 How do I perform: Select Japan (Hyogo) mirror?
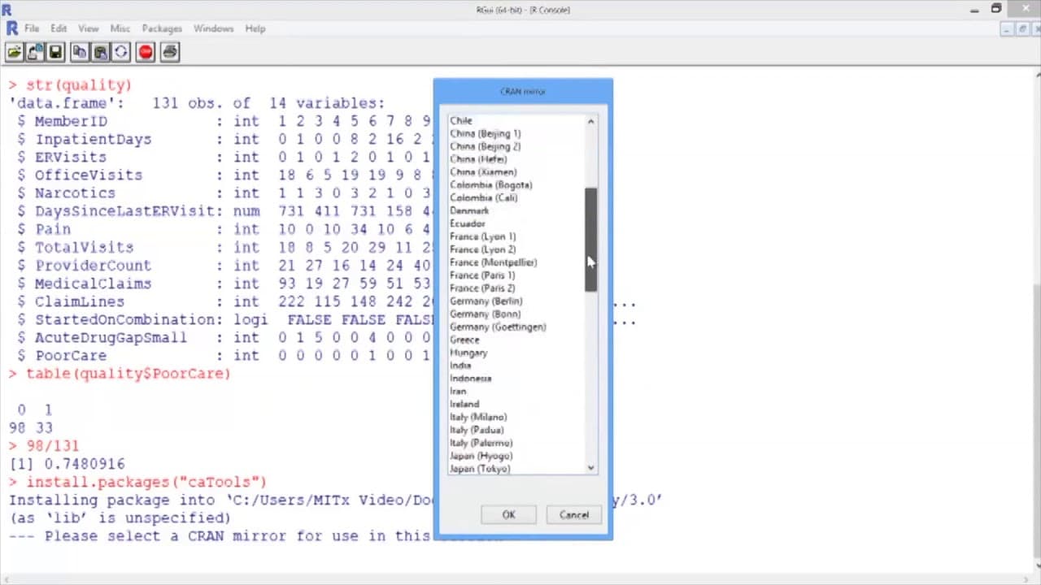pyautogui.click(x=481, y=456)
